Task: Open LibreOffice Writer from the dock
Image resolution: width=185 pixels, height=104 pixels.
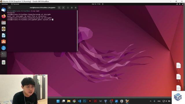Action: [x=3, y=35]
